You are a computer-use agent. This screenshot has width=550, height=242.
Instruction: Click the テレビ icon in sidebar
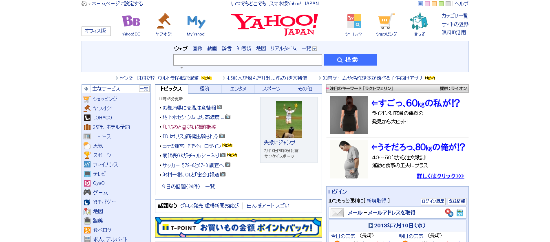click(x=87, y=174)
